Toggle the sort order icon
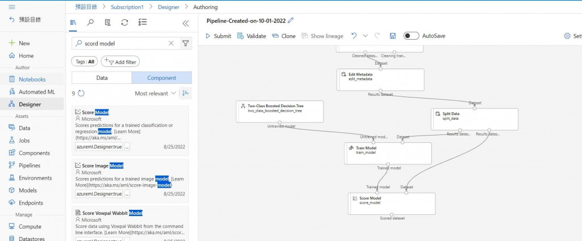This screenshot has height=241, width=582. [x=185, y=94]
